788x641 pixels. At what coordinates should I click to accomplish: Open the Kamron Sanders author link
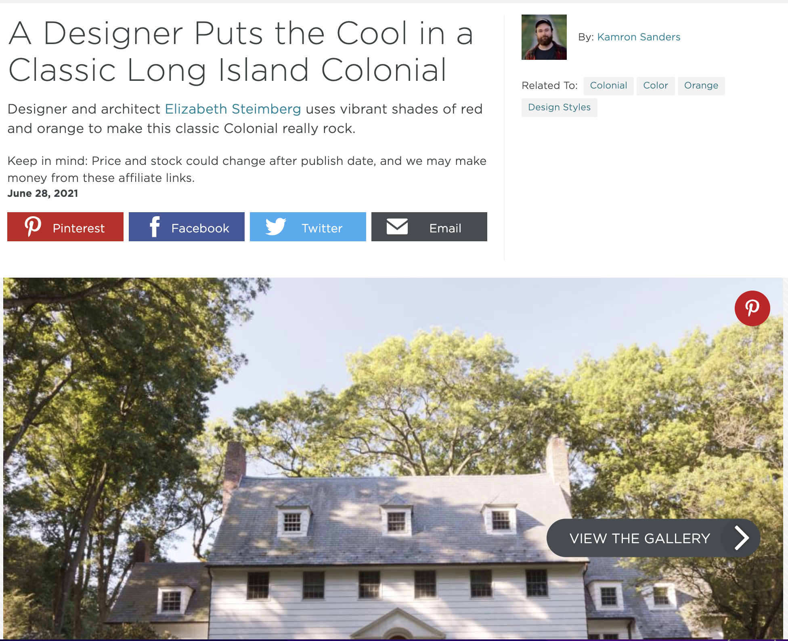click(x=639, y=37)
